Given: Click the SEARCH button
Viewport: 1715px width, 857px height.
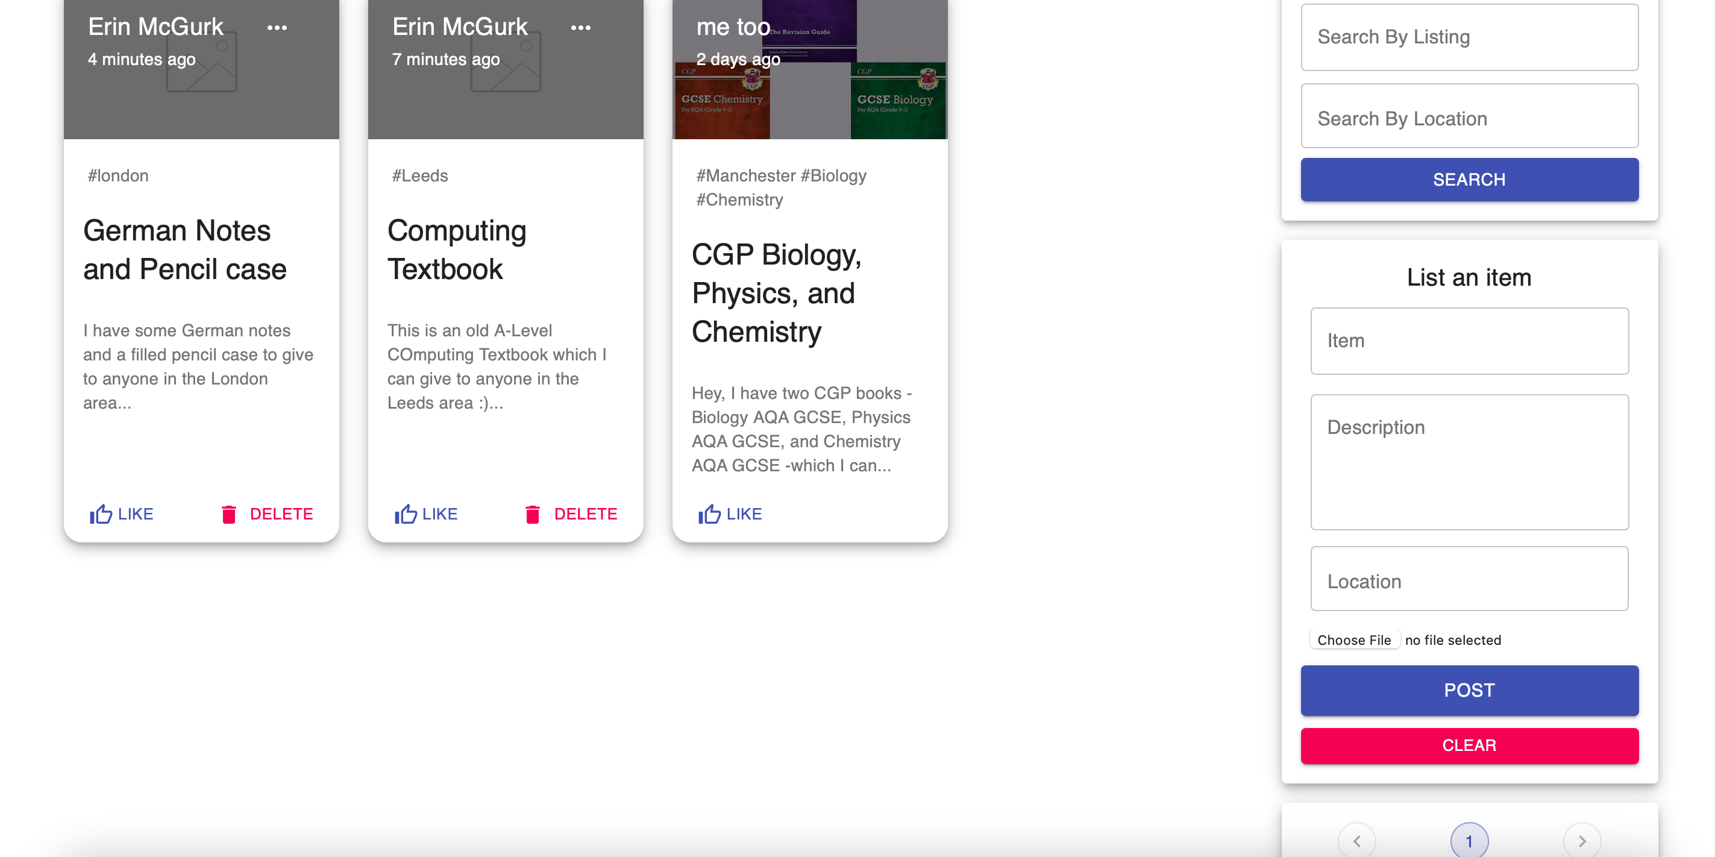Looking at the screenshot, I should [x=1469, y=179].
